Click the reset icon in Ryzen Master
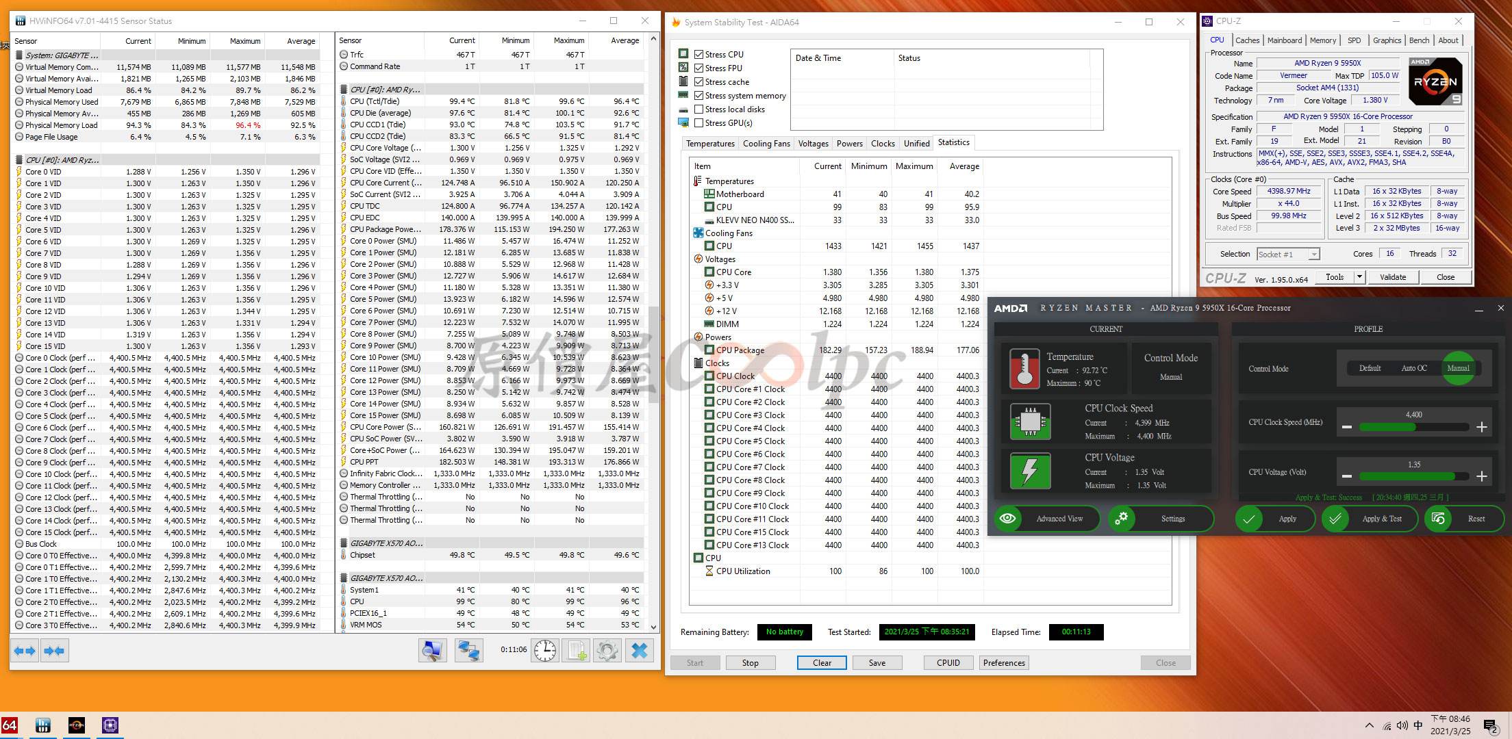Screen dimensions: 1512x739 tap(1438, 519)
